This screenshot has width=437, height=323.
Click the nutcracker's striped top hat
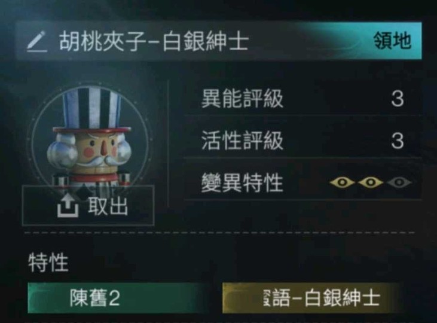tap(92, 110)
